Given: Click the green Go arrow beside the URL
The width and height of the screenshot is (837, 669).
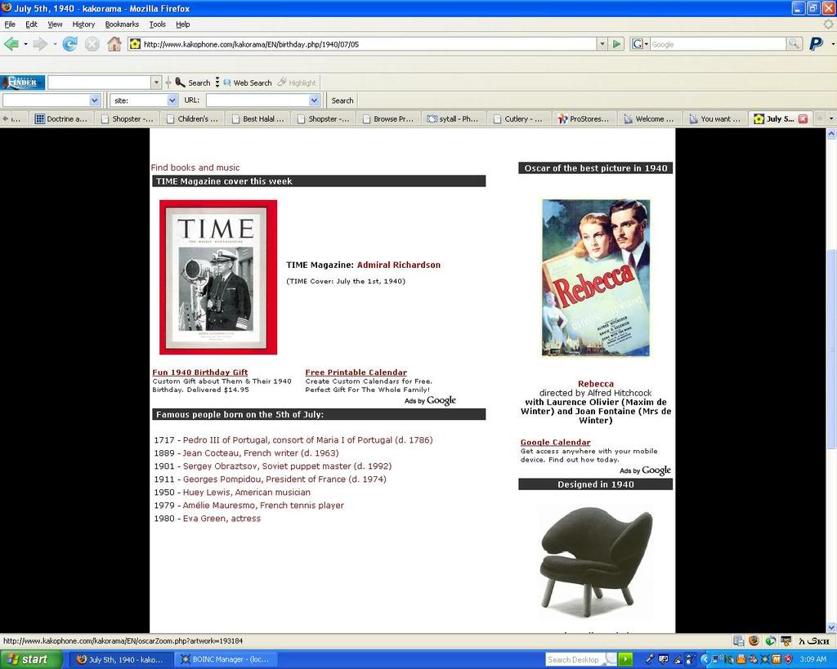Looking at the screenshot, I should point(616,44).
